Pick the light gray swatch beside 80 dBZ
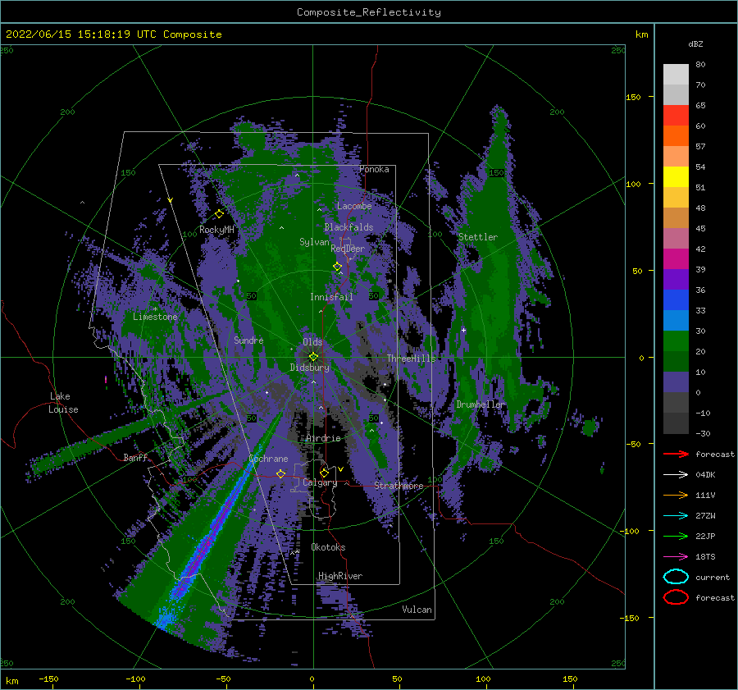Screen dimensions: 738x690 point(676,75)
